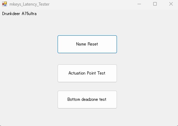The image size is (178, 126).
Task: Pick the middle button labeled Actuation Point Test
Action: [87, 73]
